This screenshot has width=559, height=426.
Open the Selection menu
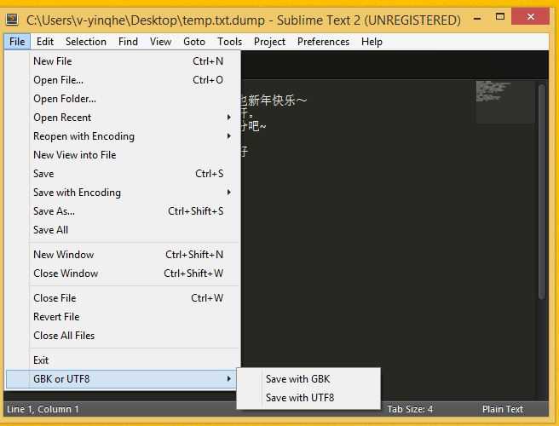coord(86,42)
